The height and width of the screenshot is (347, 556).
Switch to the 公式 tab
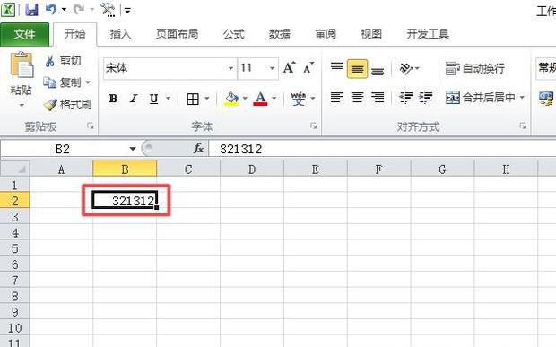(234, 34)
